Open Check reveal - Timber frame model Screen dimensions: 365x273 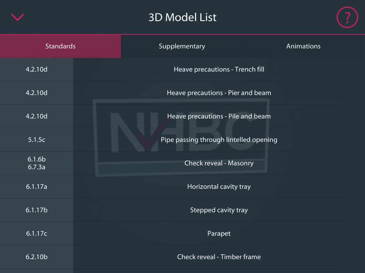click(x=219, y=257)
